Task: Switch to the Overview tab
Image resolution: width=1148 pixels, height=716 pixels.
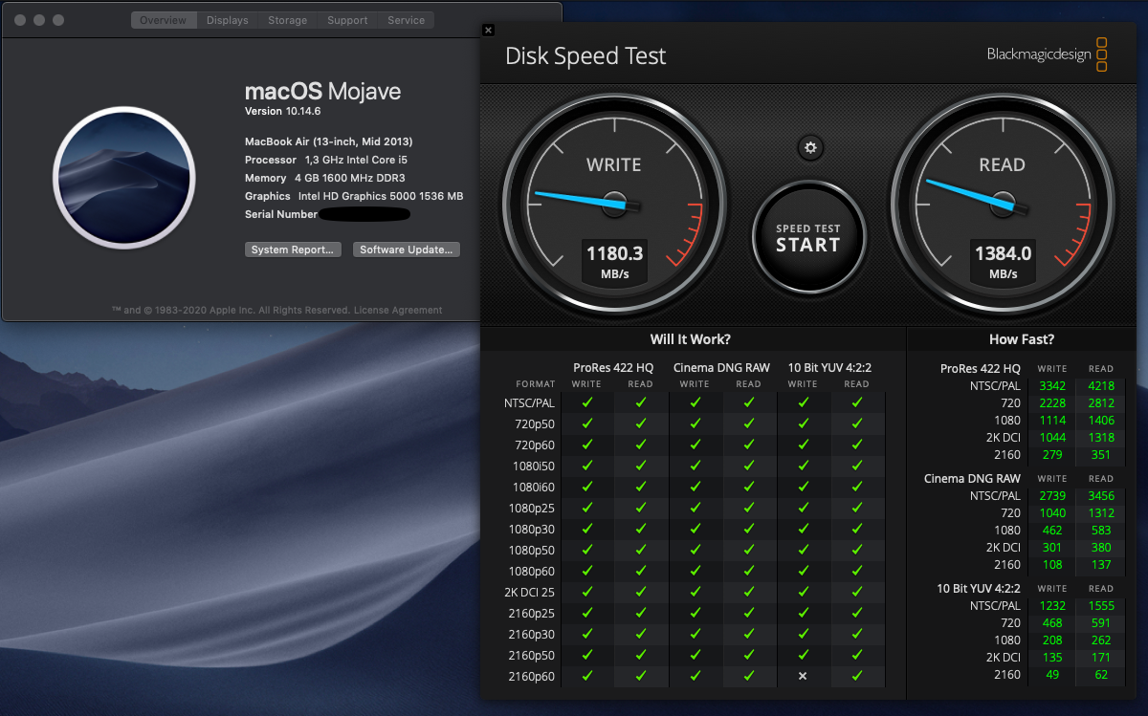Action: click(x=165, y=20)
